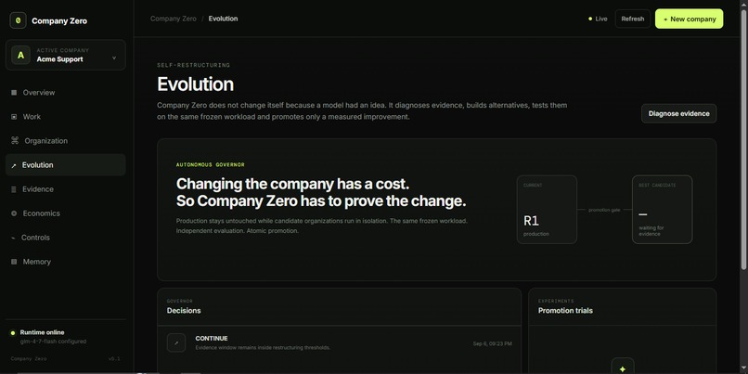Click the Work sidebar icon
The height and width of the screenshot is (374, 748).
click(x=14, y=117)
